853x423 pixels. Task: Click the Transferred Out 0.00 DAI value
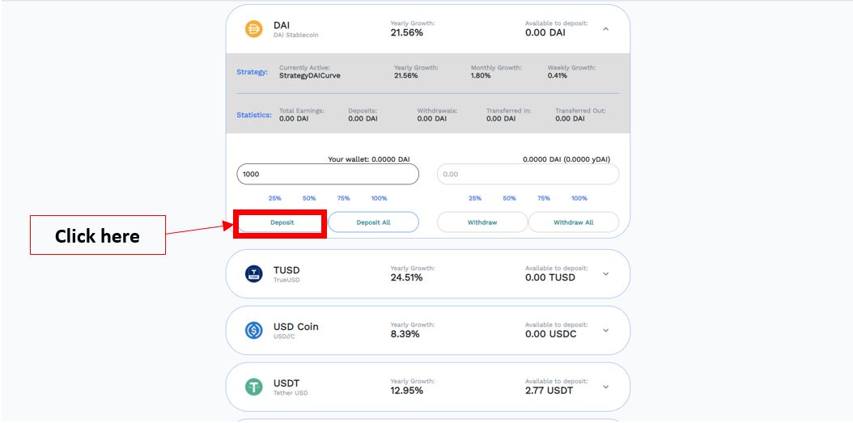click(570, 119)
